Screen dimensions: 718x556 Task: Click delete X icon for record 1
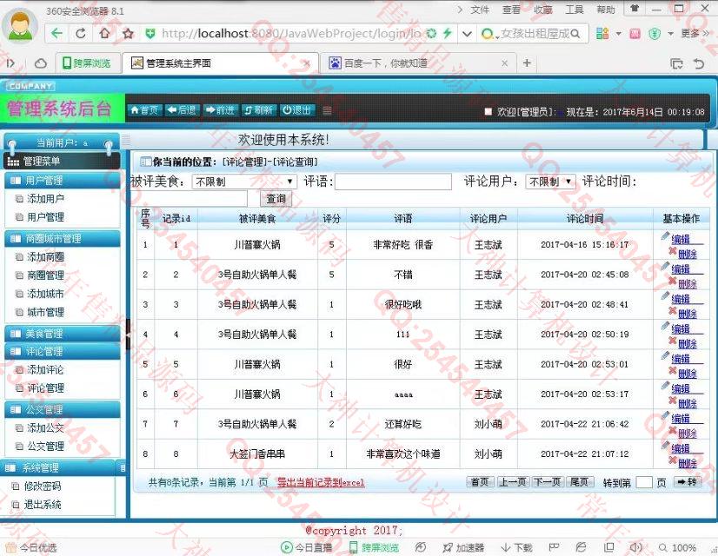coord(673,251)
